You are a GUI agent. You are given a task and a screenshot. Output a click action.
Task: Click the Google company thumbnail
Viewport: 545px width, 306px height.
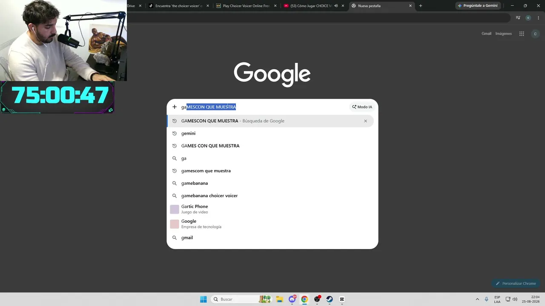tap(175, 224)
